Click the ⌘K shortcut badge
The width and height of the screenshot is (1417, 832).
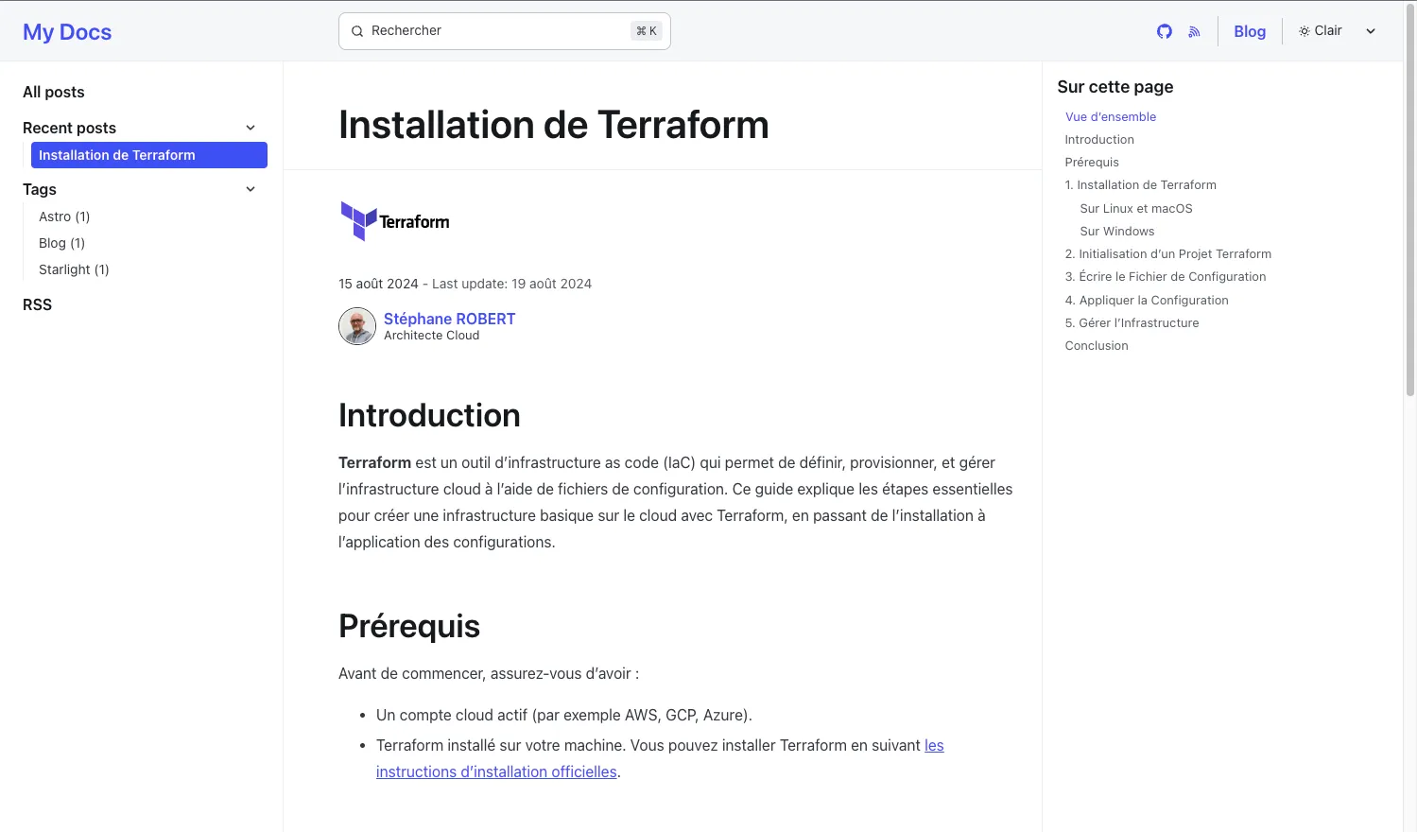(647, 31)
